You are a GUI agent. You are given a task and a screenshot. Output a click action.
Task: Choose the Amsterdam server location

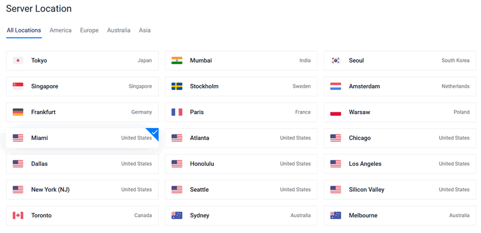(400, 86)
